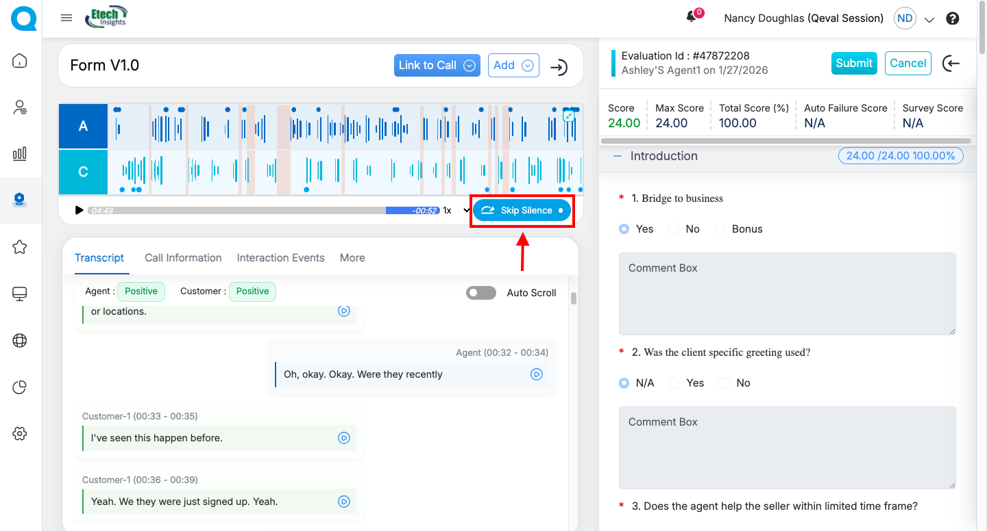
Task: Open the home icon in sidebar
Action: [20, 61]
